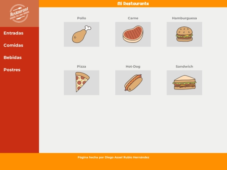
Task: Click the footer author credit text
Action: (113, 157)
